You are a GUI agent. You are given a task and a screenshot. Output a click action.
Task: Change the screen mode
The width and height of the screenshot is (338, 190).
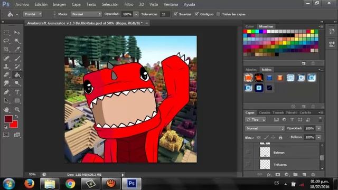pos(17,135)
